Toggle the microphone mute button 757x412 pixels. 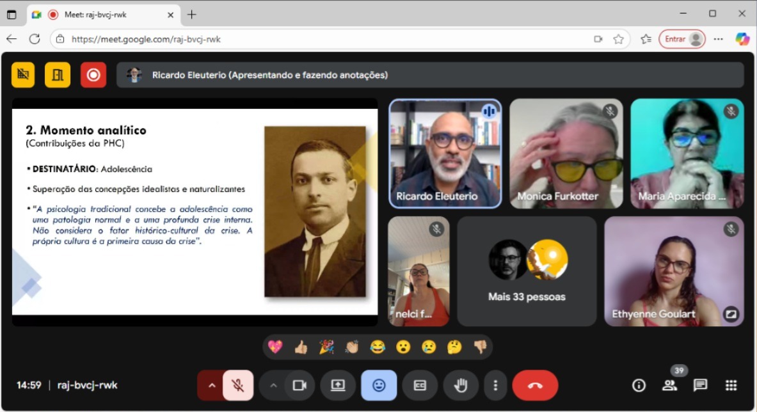(x=238, y=385)
